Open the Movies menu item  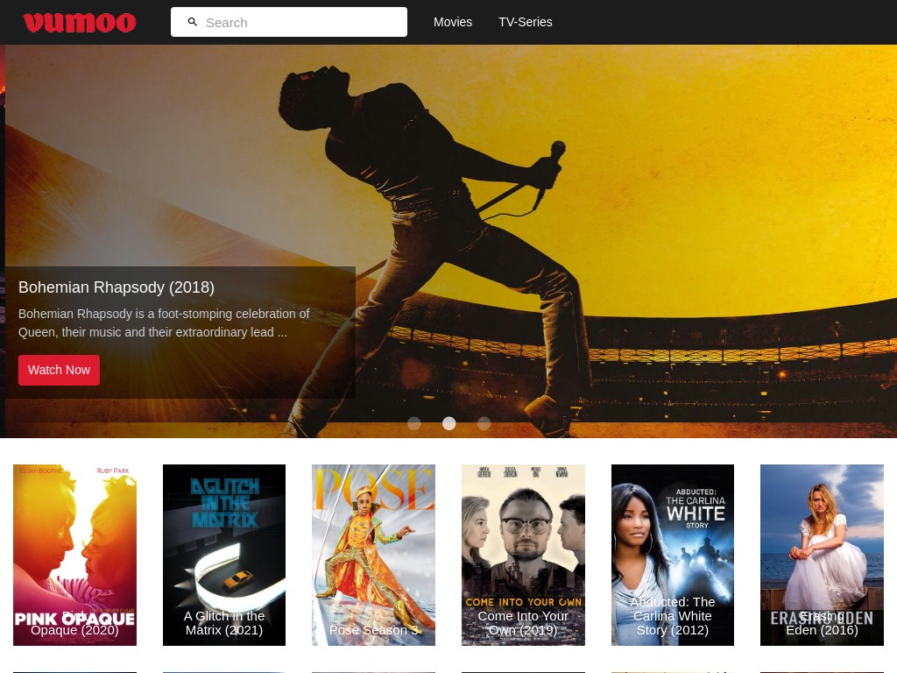coord(453,22)
